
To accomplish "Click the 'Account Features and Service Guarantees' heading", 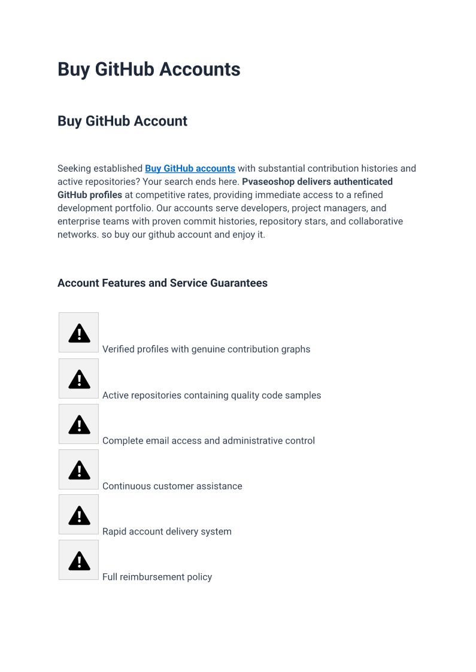I will point(162,283).
